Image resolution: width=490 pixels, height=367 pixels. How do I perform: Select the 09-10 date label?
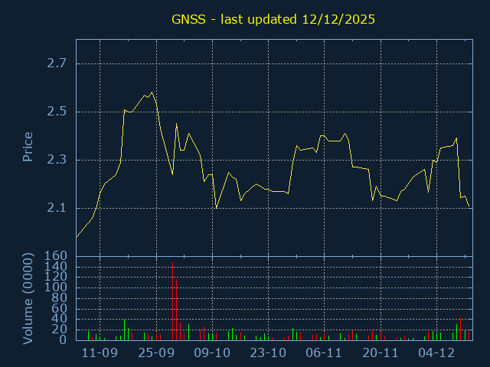[212, 353]
